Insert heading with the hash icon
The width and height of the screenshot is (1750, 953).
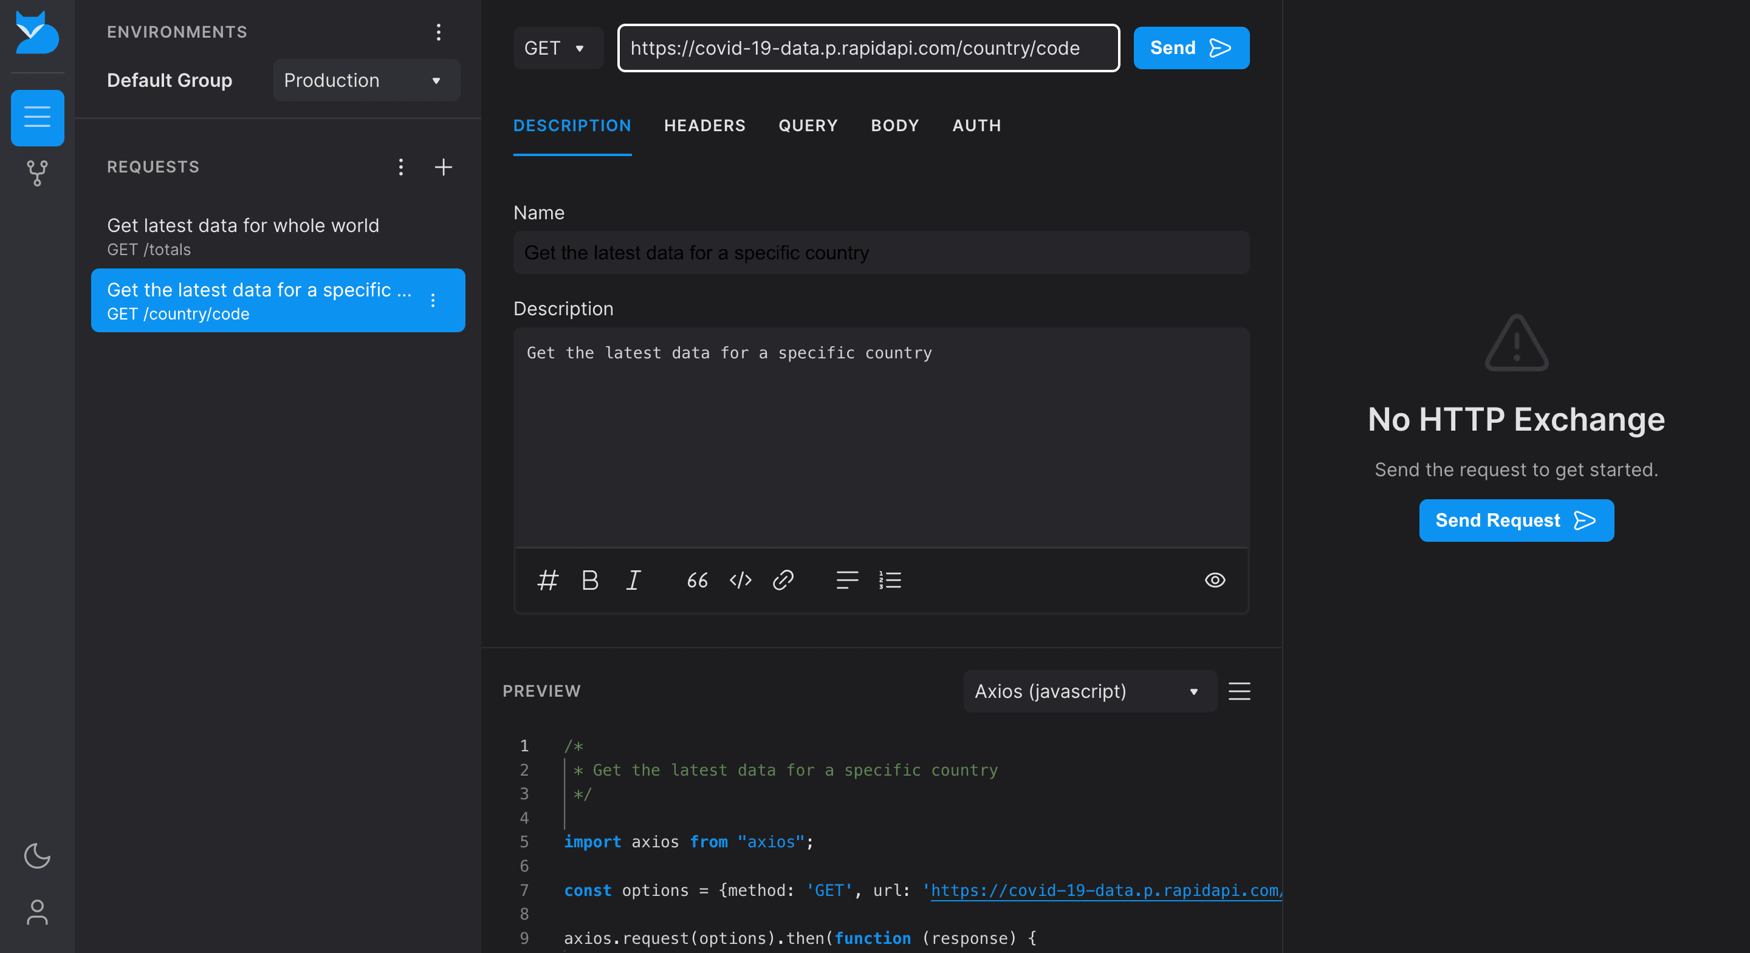[547, 580]
